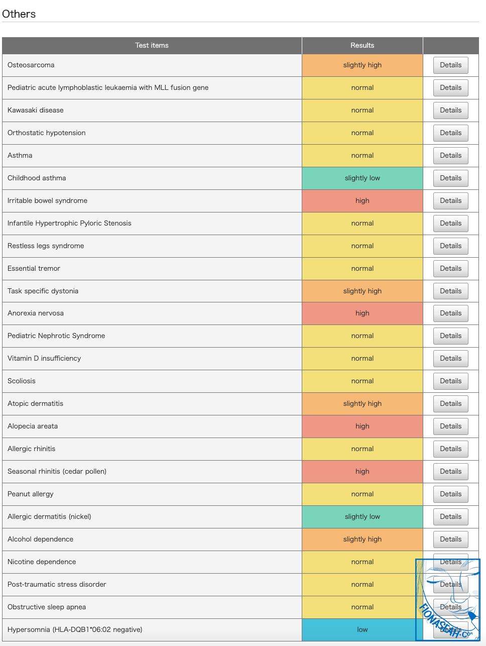486x646 pixels.
Task: Click the slightly low result for Allergic dermatitis
Action: tap(362, 517)
